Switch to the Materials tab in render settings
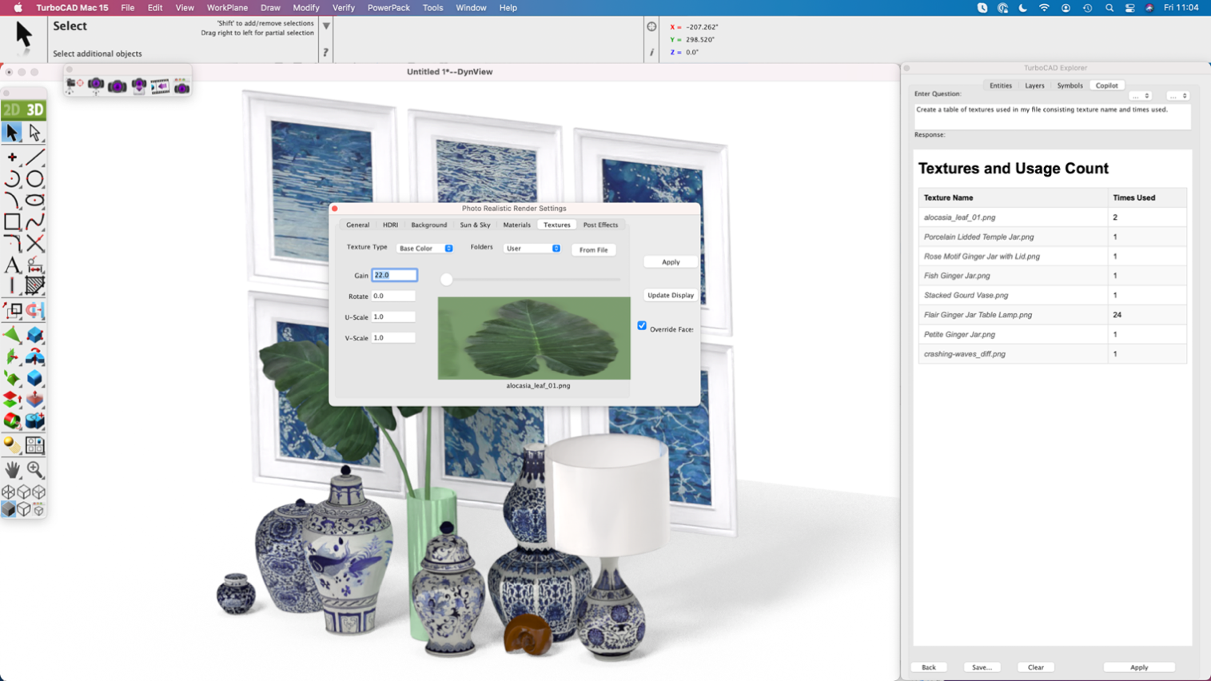The height and width of the screenshot is (681, 1211). pyautogui.click(x=516, y=225)
